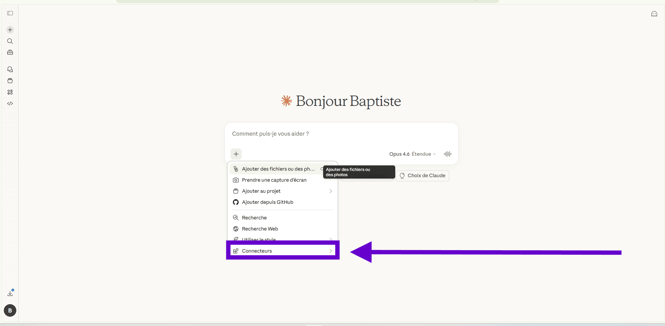Toggle 'Recherche Web' option
Screen dimensions: 665x326
click(x=283, y=229)
